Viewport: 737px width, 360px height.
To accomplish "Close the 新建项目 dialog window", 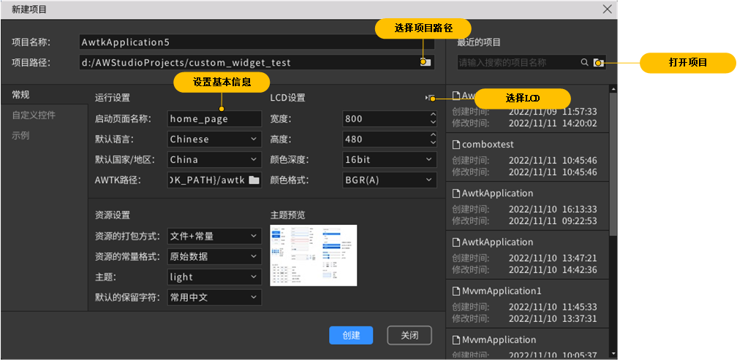I will 608,9.
